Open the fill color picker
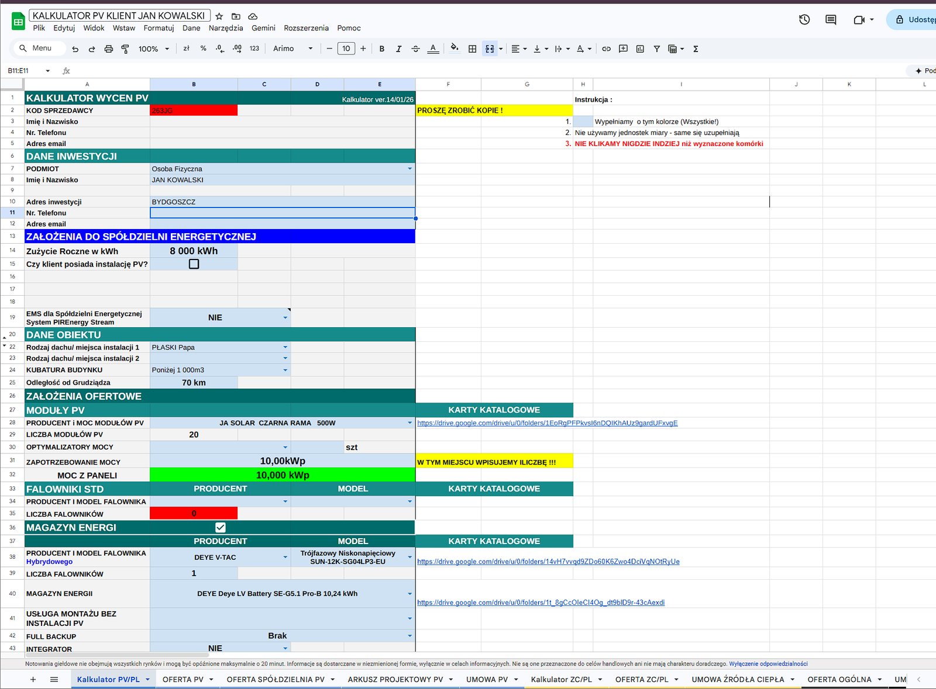Image resolution: width=936 pixels, height=689 pixels. tap(454, 49)
